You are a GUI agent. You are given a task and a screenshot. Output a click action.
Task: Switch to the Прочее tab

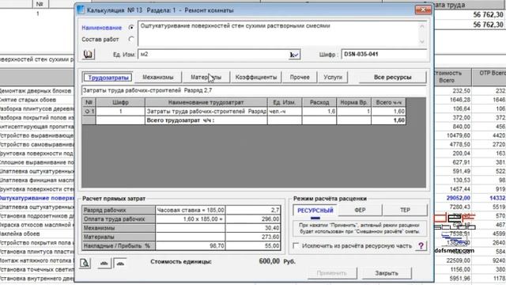tap(300, 78)
